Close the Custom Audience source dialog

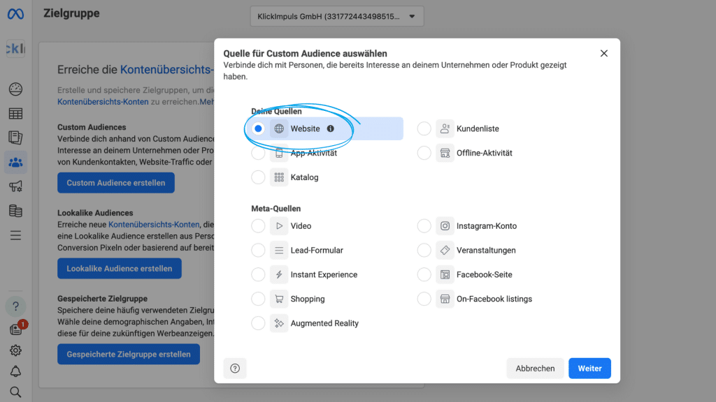point(604,54)
